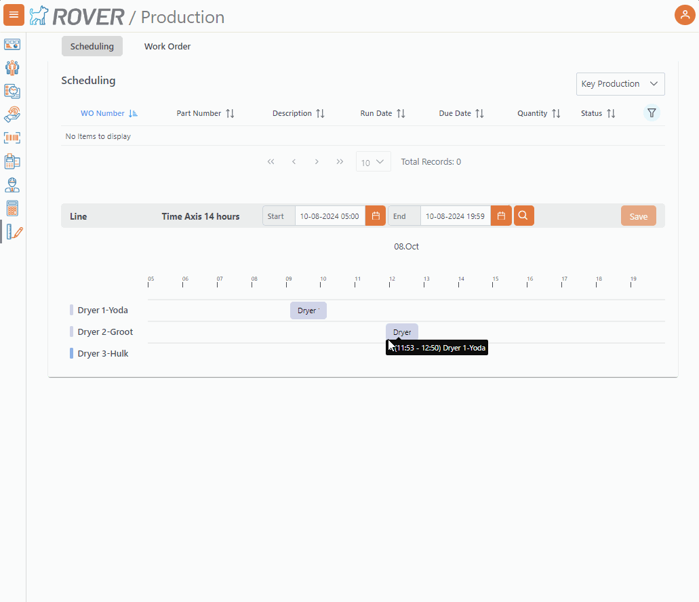Click the user profile avatar icon

pos(685,15)
